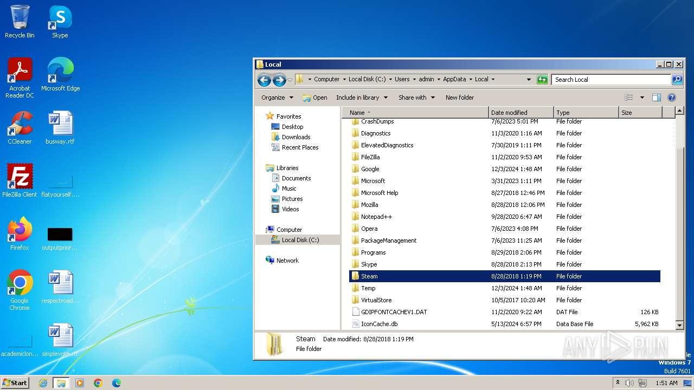
Task: Open the recent pages dropdown arrow
Action: [x=290, y=80]
